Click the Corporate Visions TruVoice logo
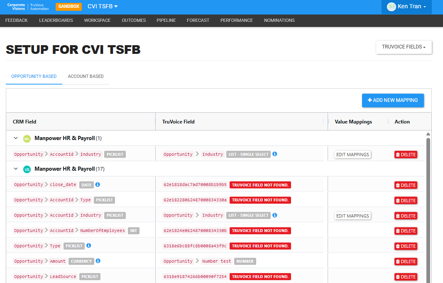 pyautogui.click(x=28, y=7)
